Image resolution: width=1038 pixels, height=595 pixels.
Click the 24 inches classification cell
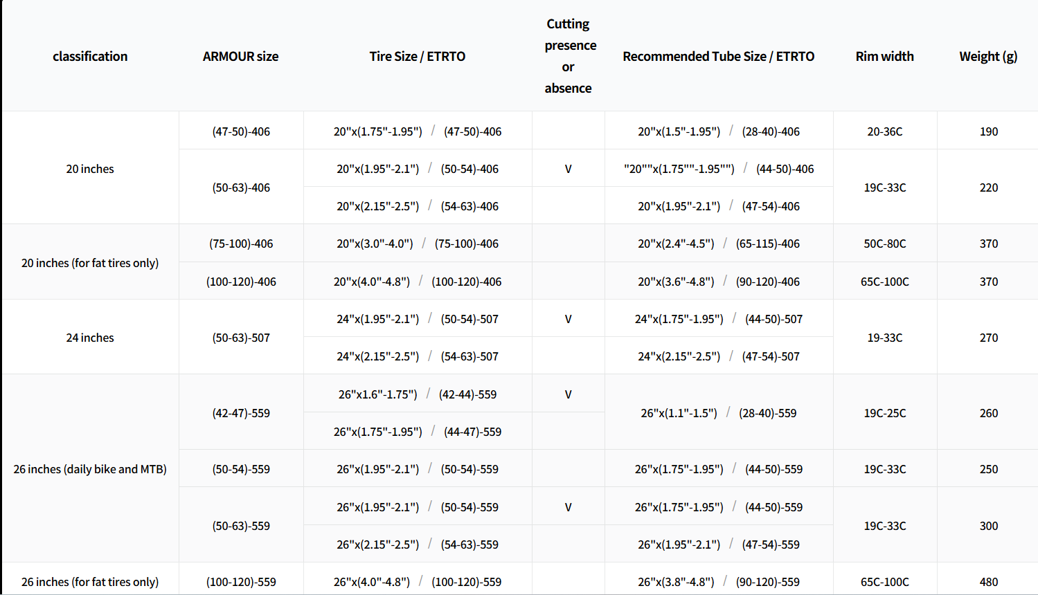click(90, 338)
